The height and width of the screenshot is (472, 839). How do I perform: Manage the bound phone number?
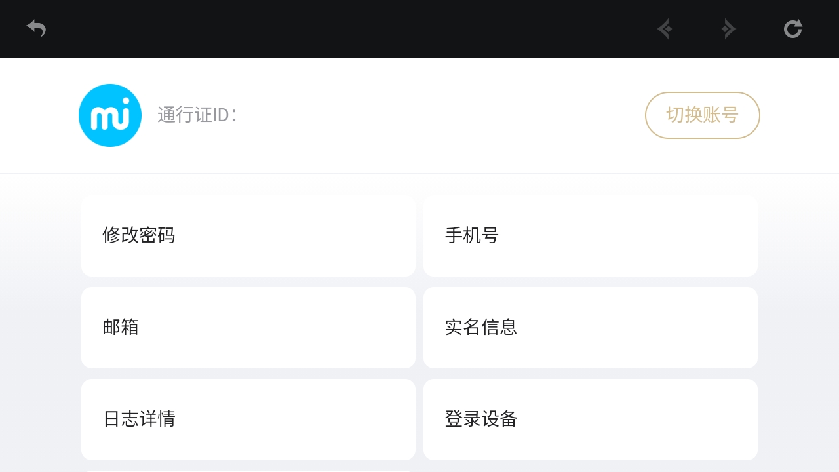coord(590,236)
